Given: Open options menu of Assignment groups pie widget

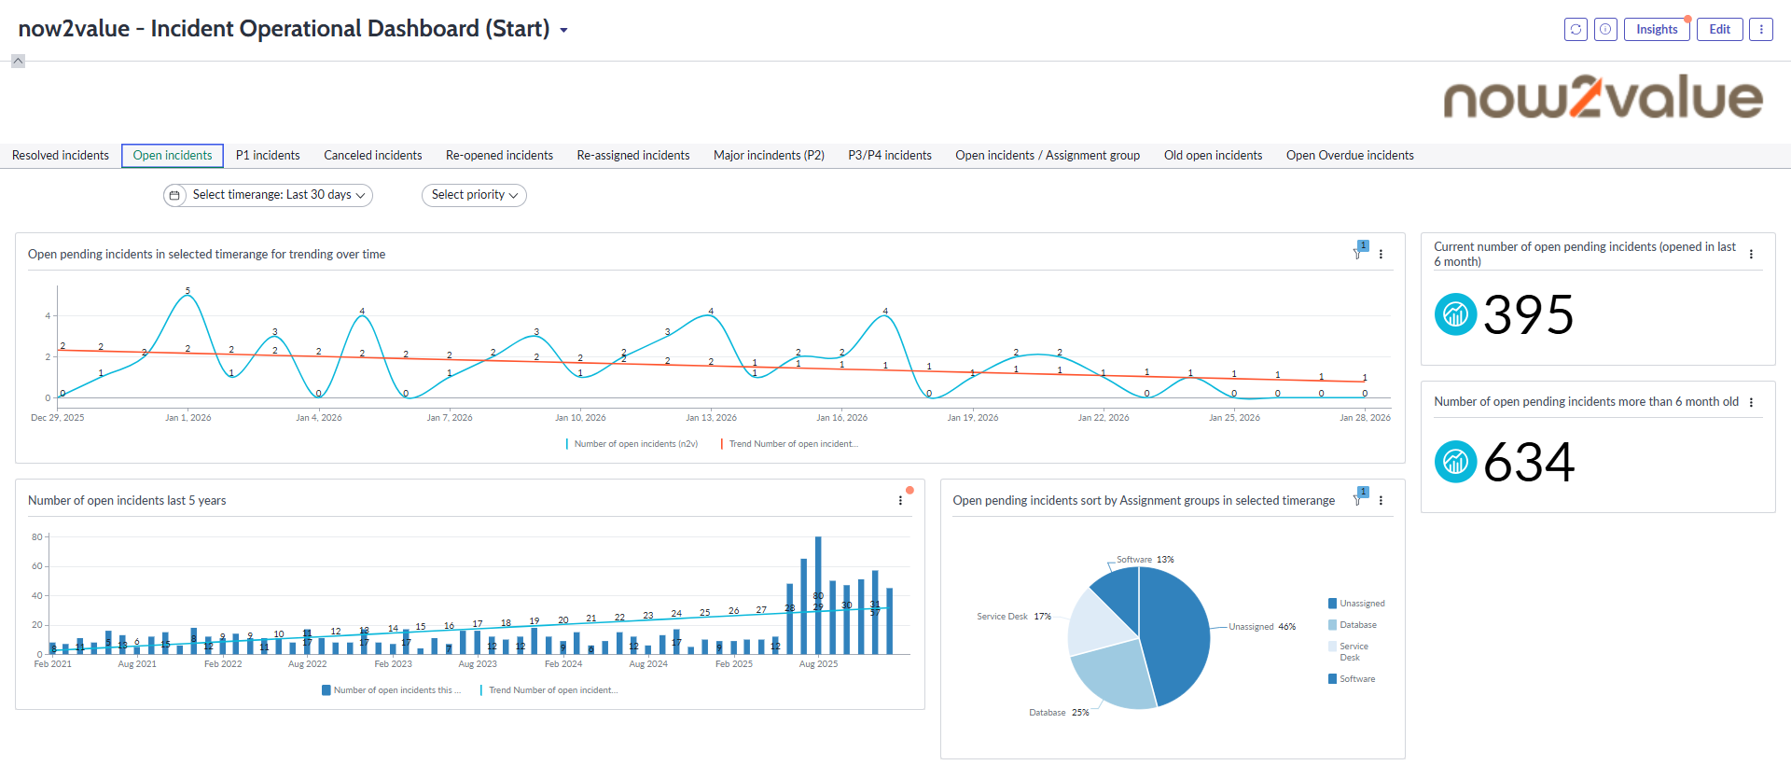Looking at the screenshot, I should (x=1381, y=500).
